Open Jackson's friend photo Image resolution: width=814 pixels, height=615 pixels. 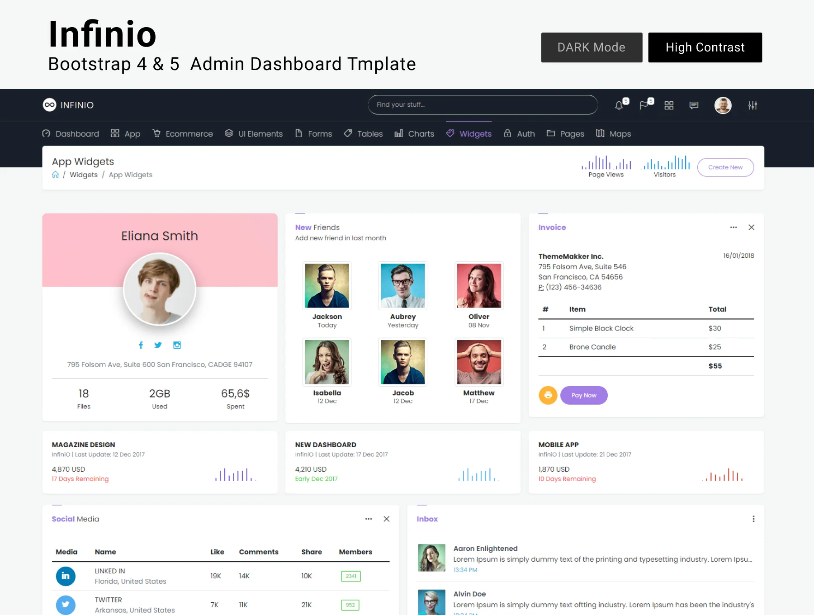coord(327,286)
